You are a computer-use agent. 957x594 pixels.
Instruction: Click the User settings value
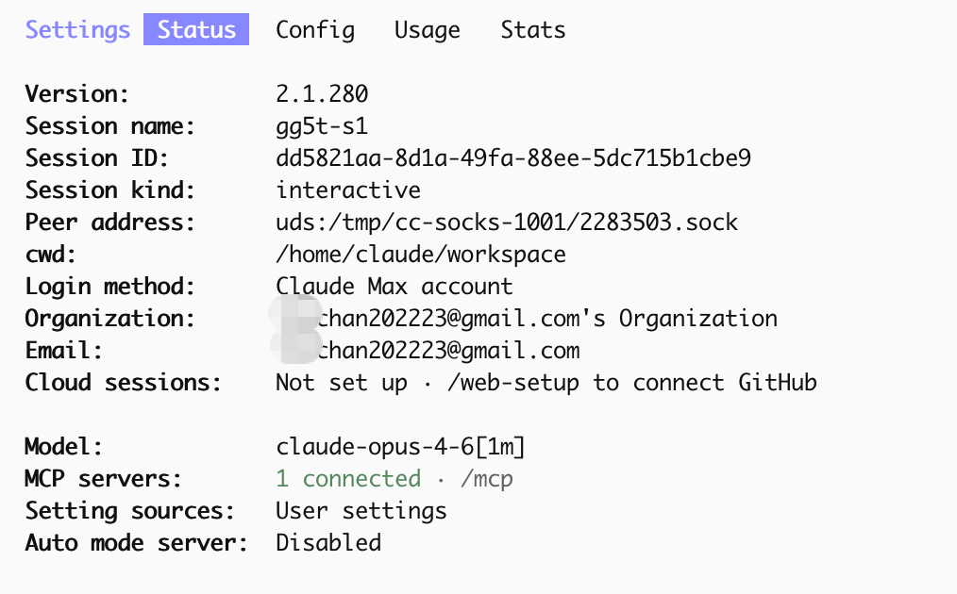(361, 511)
